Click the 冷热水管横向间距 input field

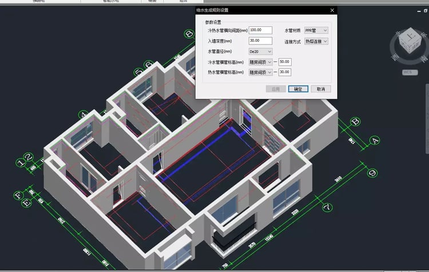tap(260, 30)
